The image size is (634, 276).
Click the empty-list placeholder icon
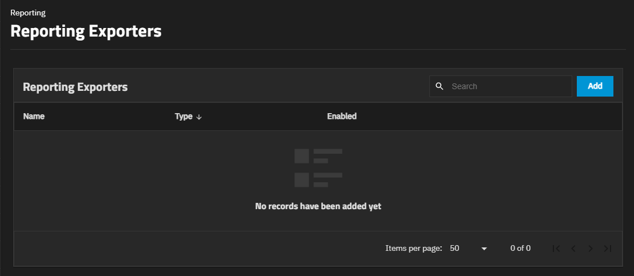click(318, 168)
